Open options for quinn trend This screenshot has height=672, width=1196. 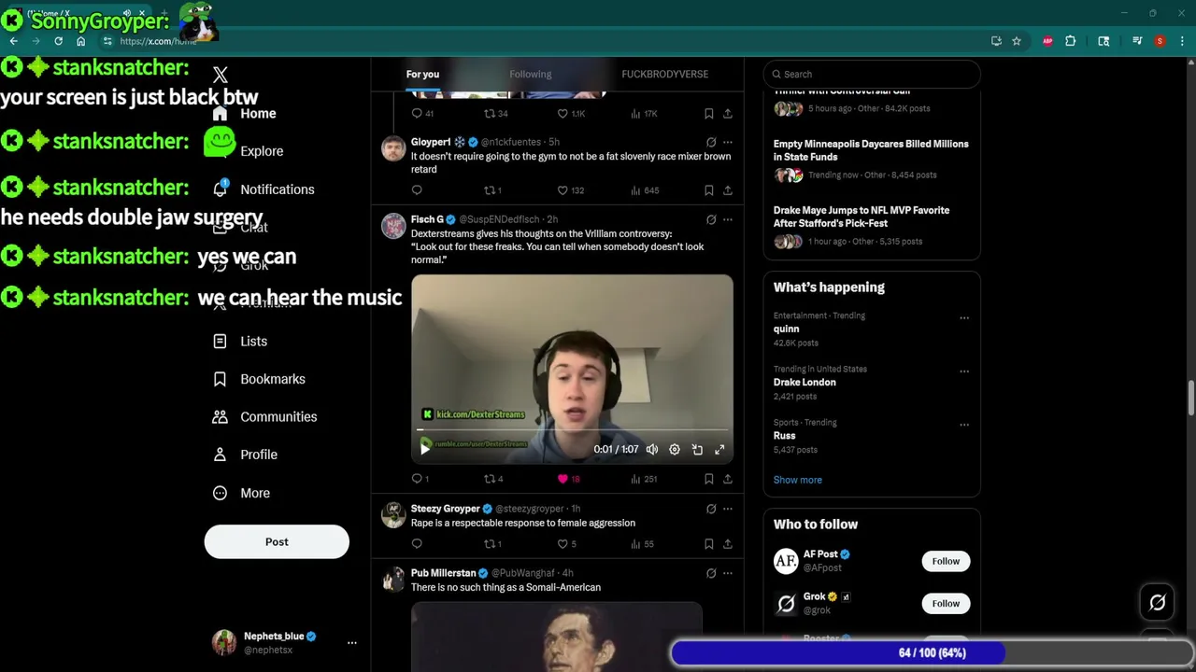[964, 317]
